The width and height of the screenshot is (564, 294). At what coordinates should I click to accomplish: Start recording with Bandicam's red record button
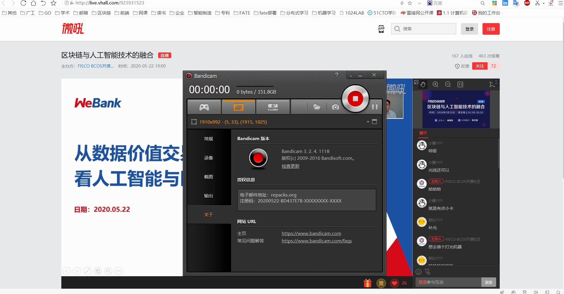[355, 99]
